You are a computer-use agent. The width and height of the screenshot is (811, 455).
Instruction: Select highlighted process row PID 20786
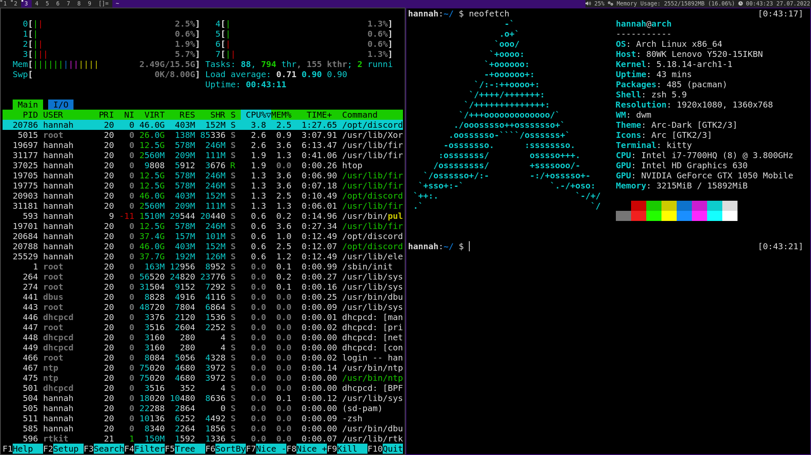pyautogui.click(x=203, y=125)
